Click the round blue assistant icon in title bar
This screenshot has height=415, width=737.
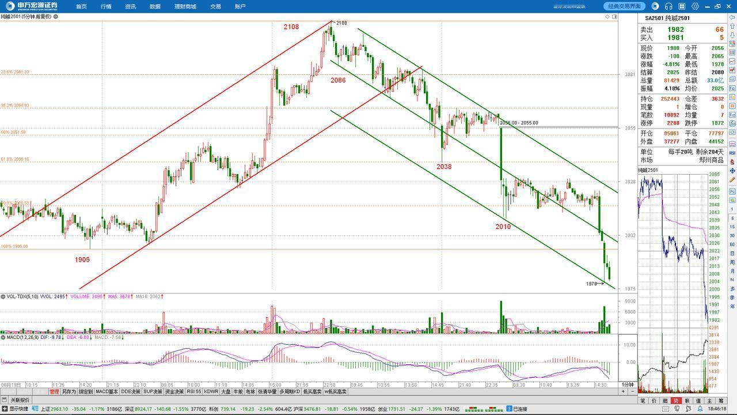[x=655, y=6]
